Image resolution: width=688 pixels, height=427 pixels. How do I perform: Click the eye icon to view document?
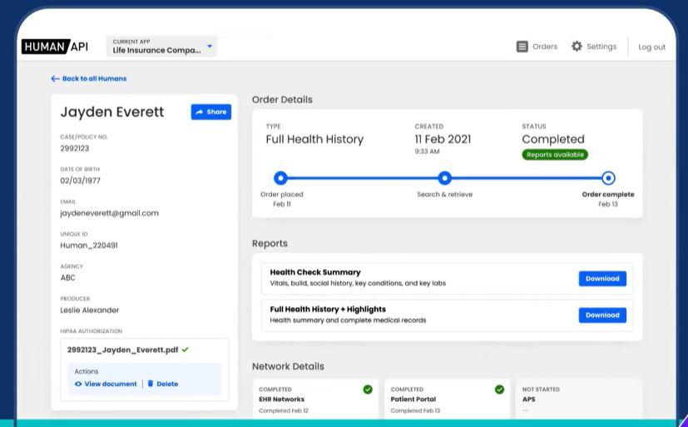pos(78,384)
